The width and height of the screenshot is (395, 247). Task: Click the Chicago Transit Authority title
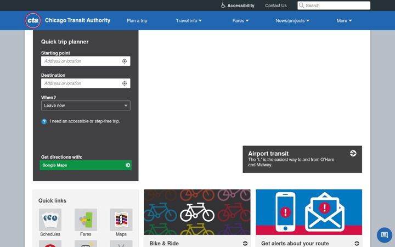click(77, 20)
